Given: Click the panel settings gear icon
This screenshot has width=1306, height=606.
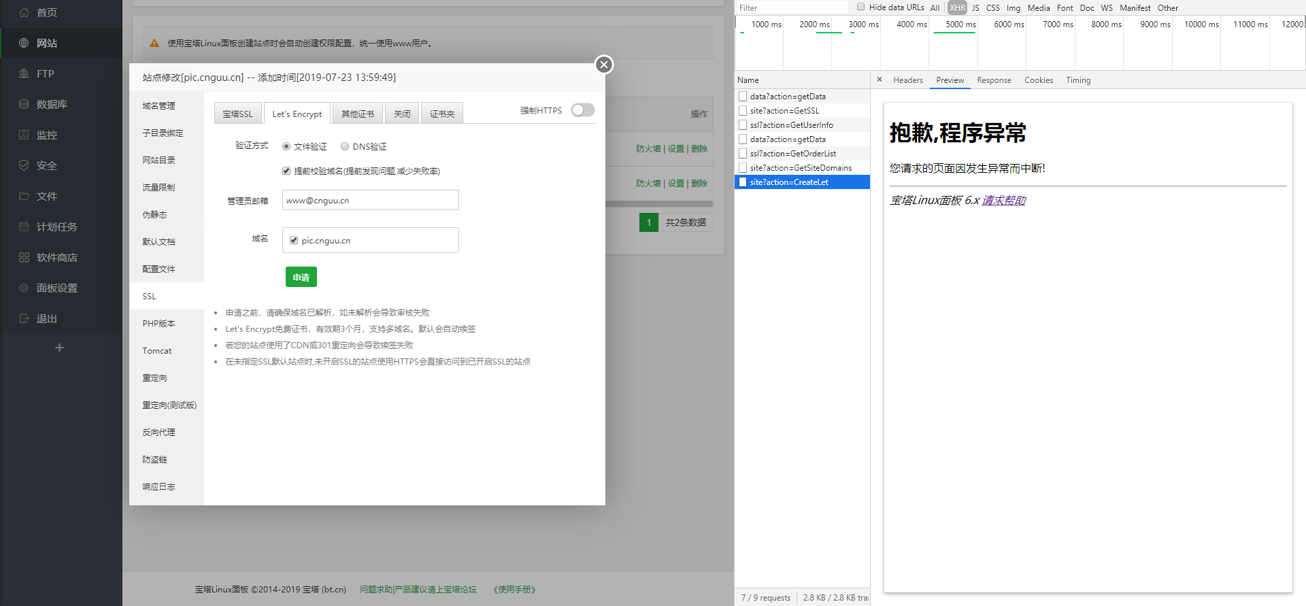Looking at the screenshot, I should coord(24,288).
